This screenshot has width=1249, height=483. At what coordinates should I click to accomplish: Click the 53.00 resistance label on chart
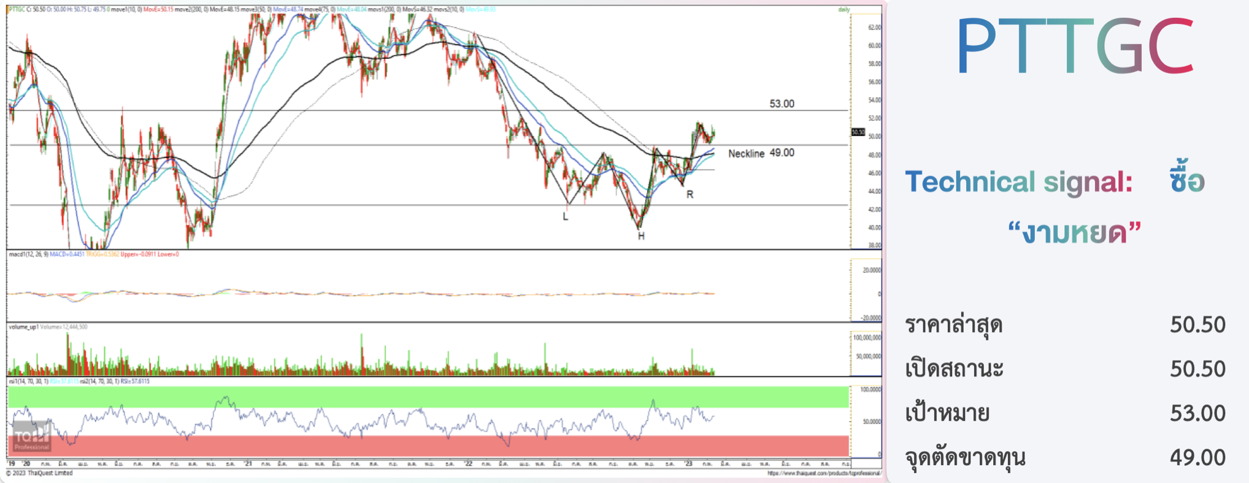tap(782, 104)
